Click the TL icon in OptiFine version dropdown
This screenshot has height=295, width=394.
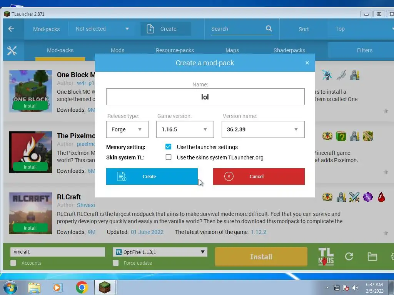point(119,252)
